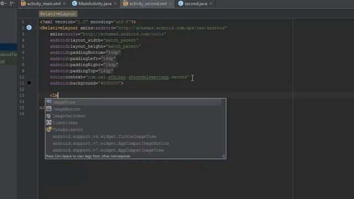354x199 pixels.
Task: Click the paddingLeft 16dp value
Action: [x=108, y=59]
